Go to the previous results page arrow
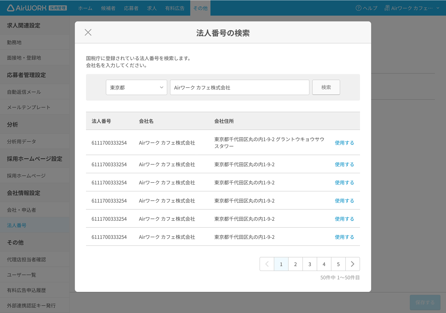Image resolution: width=446 pixels, height=313 pixels. click(x=267, y=264)
